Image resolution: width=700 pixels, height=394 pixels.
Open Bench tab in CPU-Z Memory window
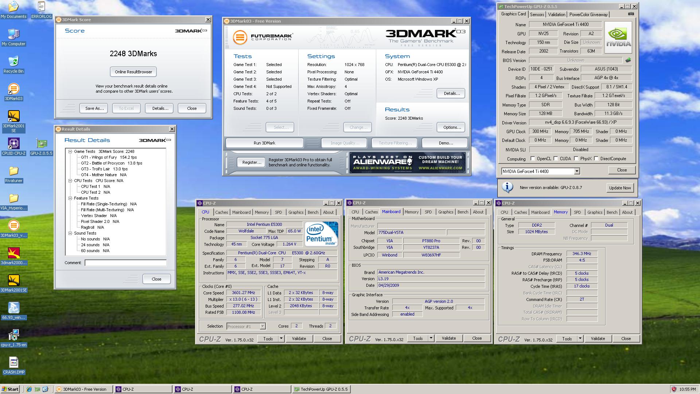coord(612,212)
